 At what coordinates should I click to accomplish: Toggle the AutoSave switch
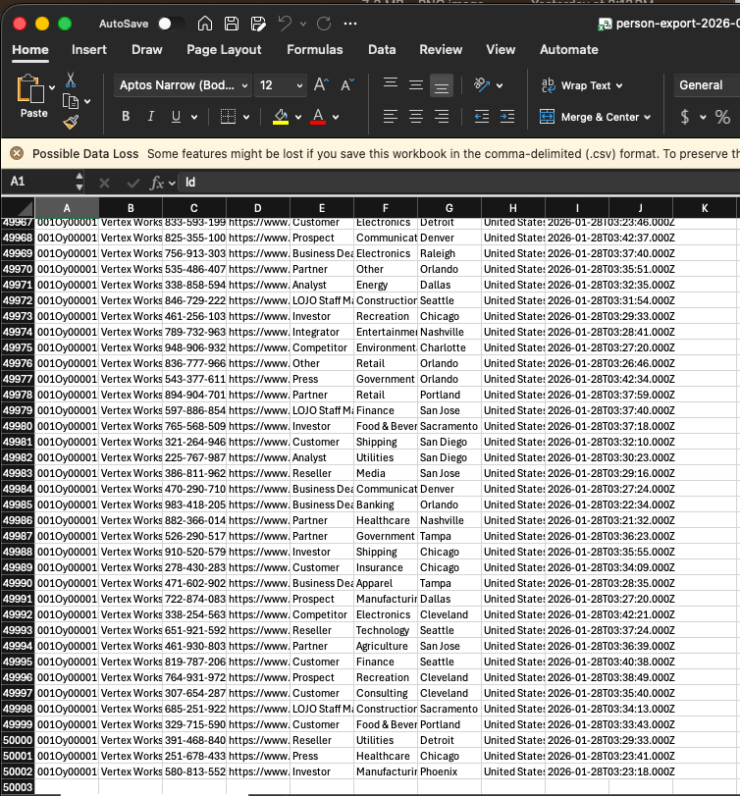click(171, 24)
